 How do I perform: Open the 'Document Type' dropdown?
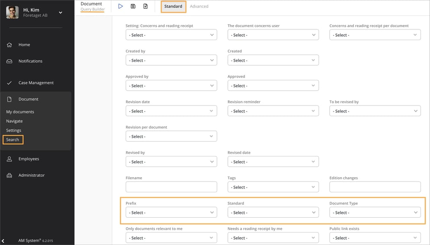(375, 213)
